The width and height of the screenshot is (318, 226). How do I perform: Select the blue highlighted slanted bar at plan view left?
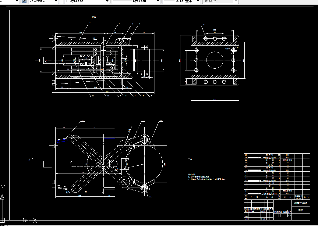[62, 140]
